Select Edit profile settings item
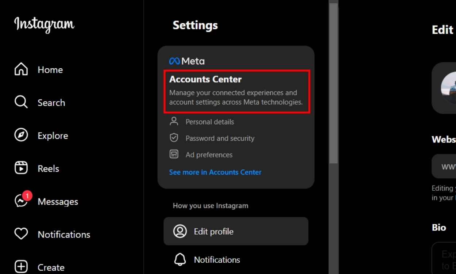Viewport: 456px width, 274px height. pyautogui.click(x=236, y=231)
